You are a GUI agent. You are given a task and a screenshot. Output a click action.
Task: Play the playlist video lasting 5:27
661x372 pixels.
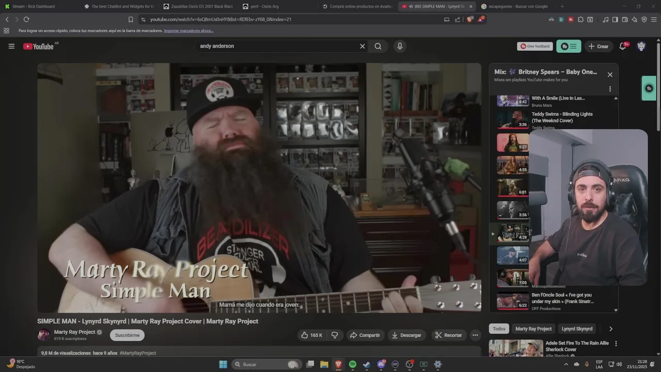(513, 142)
